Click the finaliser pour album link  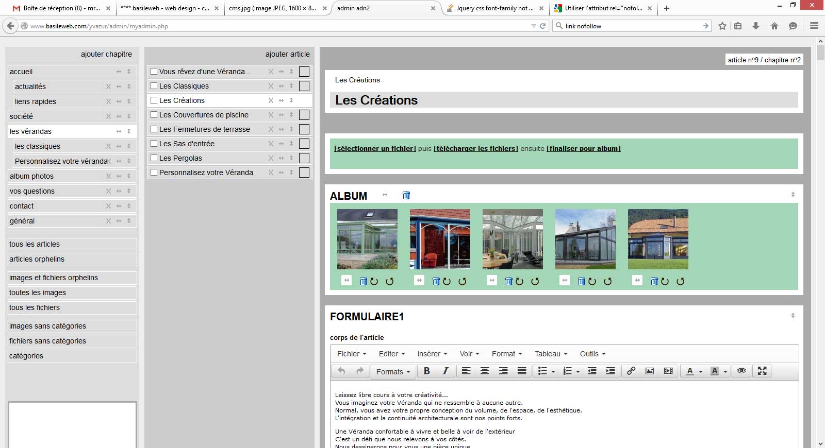[584, 148]
